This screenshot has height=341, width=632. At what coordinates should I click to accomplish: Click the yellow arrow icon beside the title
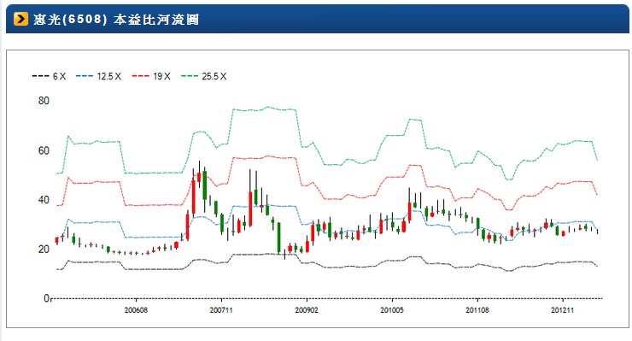click(x=20, y=19)
